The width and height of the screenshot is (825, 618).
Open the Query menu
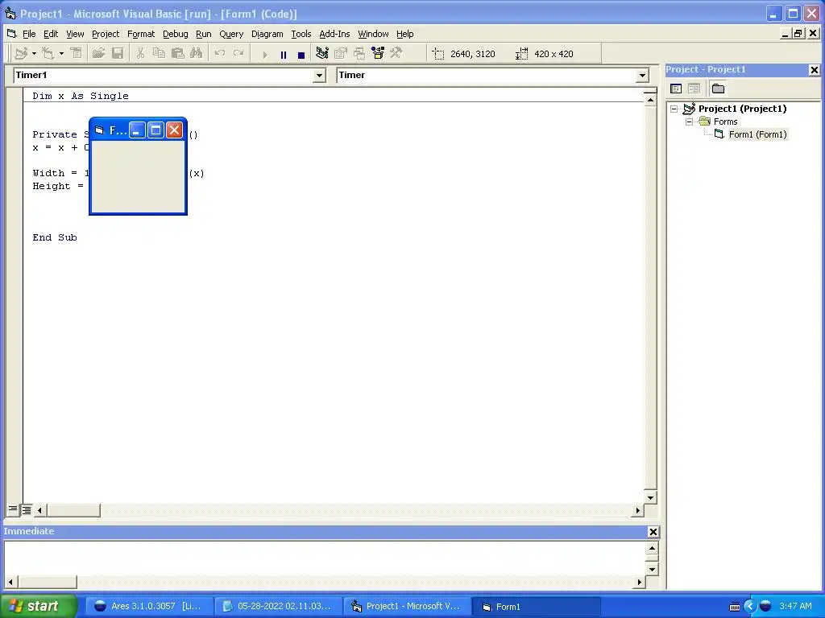(231, 34)
